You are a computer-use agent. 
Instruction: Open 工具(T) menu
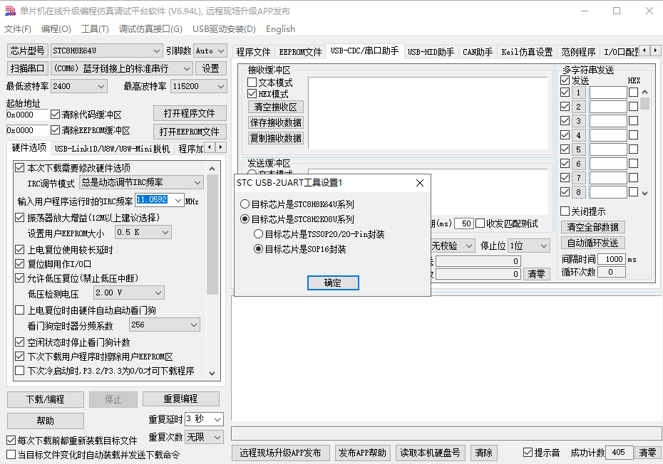tap(95, 28)
